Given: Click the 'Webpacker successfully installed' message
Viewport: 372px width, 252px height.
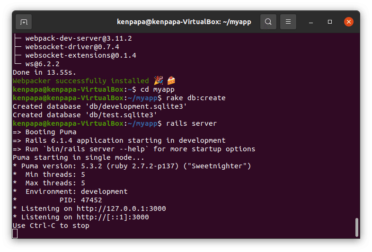Looking at the screenshot, I should (80, 81).
